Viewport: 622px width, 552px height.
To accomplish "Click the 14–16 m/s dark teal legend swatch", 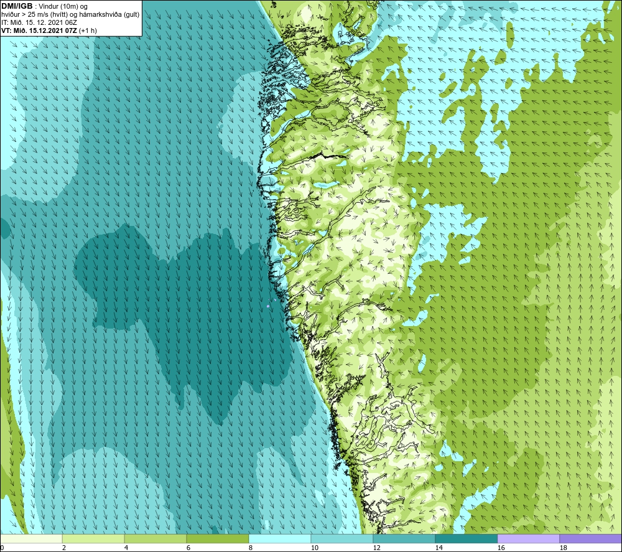I will click(466, 539).
